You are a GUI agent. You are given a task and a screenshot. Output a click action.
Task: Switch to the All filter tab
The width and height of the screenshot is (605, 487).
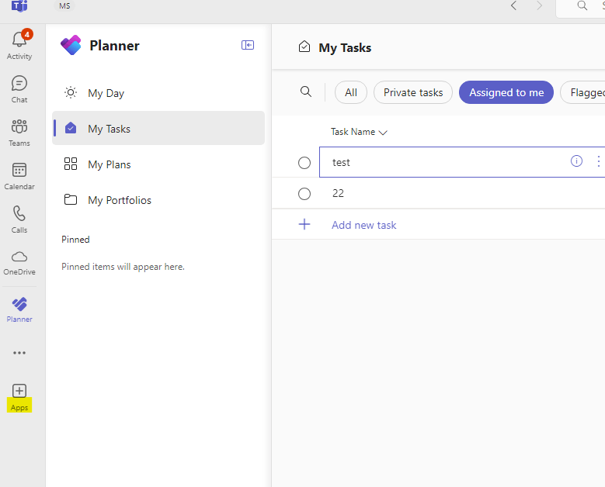[351, 92]
